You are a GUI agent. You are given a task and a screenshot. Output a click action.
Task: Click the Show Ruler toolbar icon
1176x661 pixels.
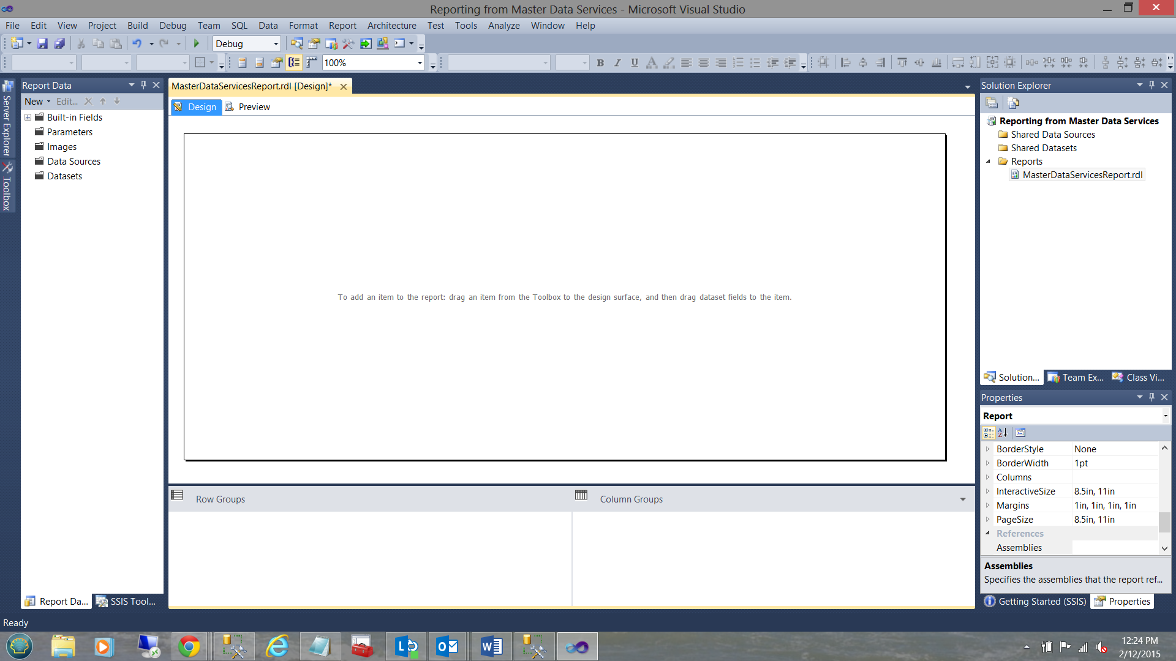click(312, 62)
